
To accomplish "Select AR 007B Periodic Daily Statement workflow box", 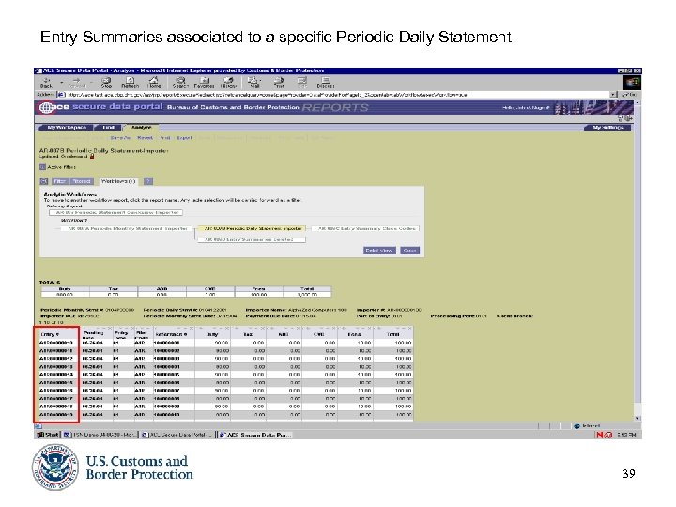I will coord(253,228).
